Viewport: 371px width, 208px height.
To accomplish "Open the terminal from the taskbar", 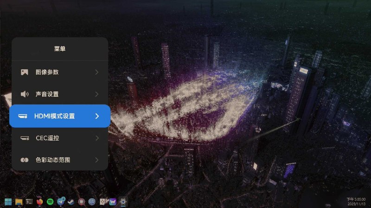I will click(x=29, y=202).
